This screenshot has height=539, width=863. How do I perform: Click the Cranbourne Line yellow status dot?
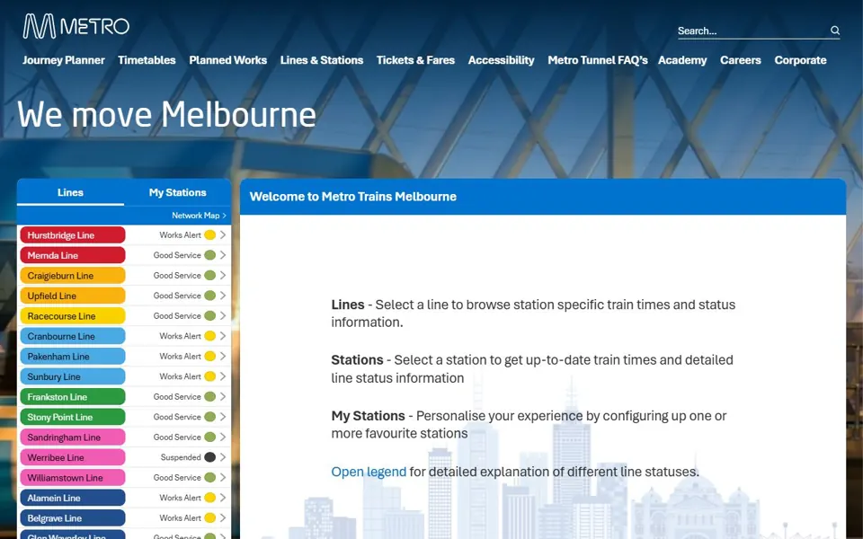click(x=209, y=336)
